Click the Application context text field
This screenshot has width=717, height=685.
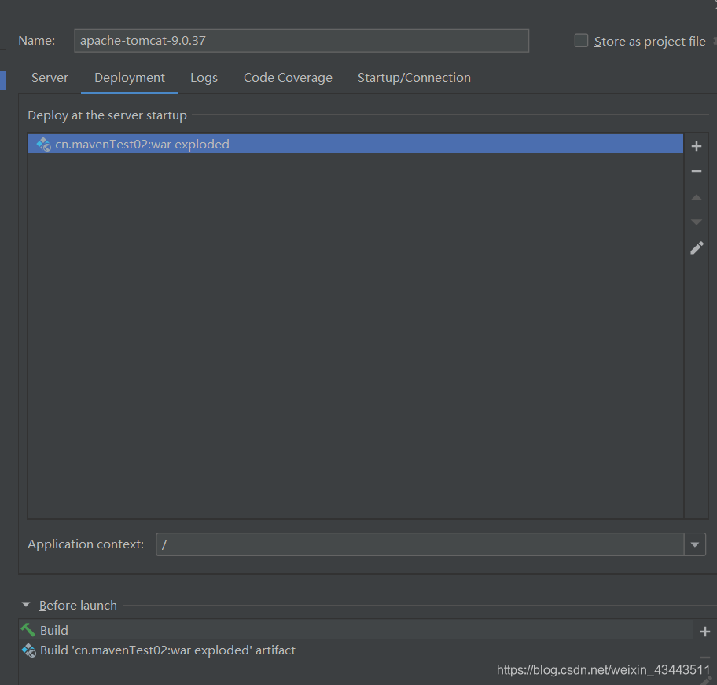click(x=421, y=544)
